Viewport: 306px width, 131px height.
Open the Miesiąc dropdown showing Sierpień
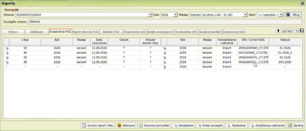[x=245, y=15]
